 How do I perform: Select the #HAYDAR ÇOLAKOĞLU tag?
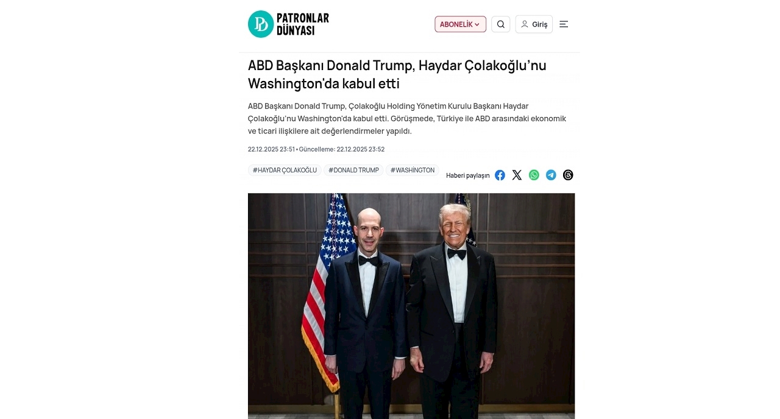pyautogui.click(x=285, y=171)
